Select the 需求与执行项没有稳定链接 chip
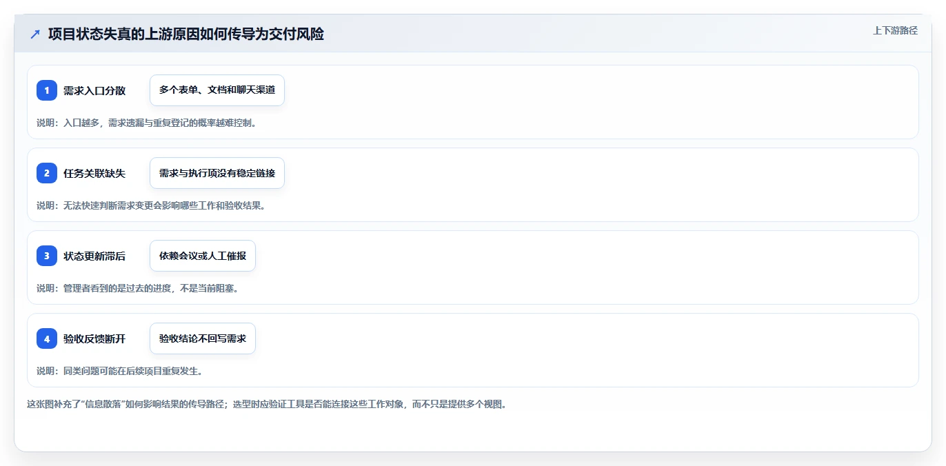This screenshot has width=946, height=466. click(x=217, y=173)
